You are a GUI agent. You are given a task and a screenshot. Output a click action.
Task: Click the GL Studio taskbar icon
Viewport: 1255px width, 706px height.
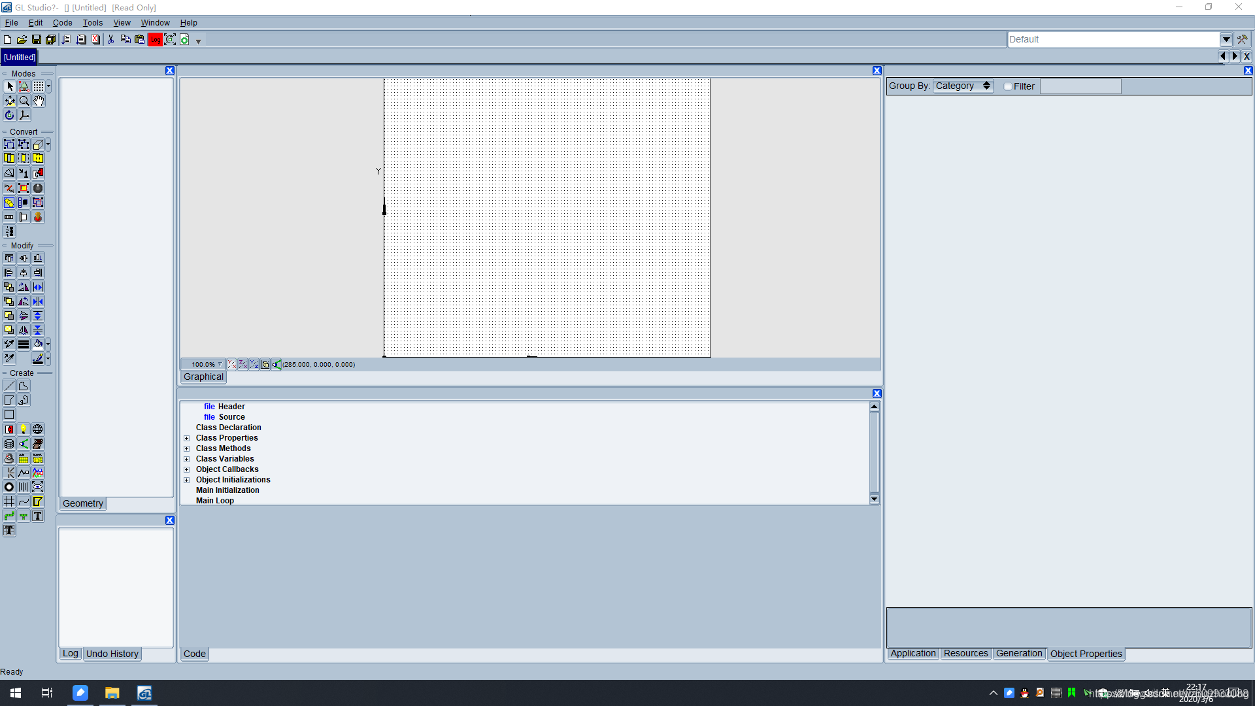click(143, 692)
